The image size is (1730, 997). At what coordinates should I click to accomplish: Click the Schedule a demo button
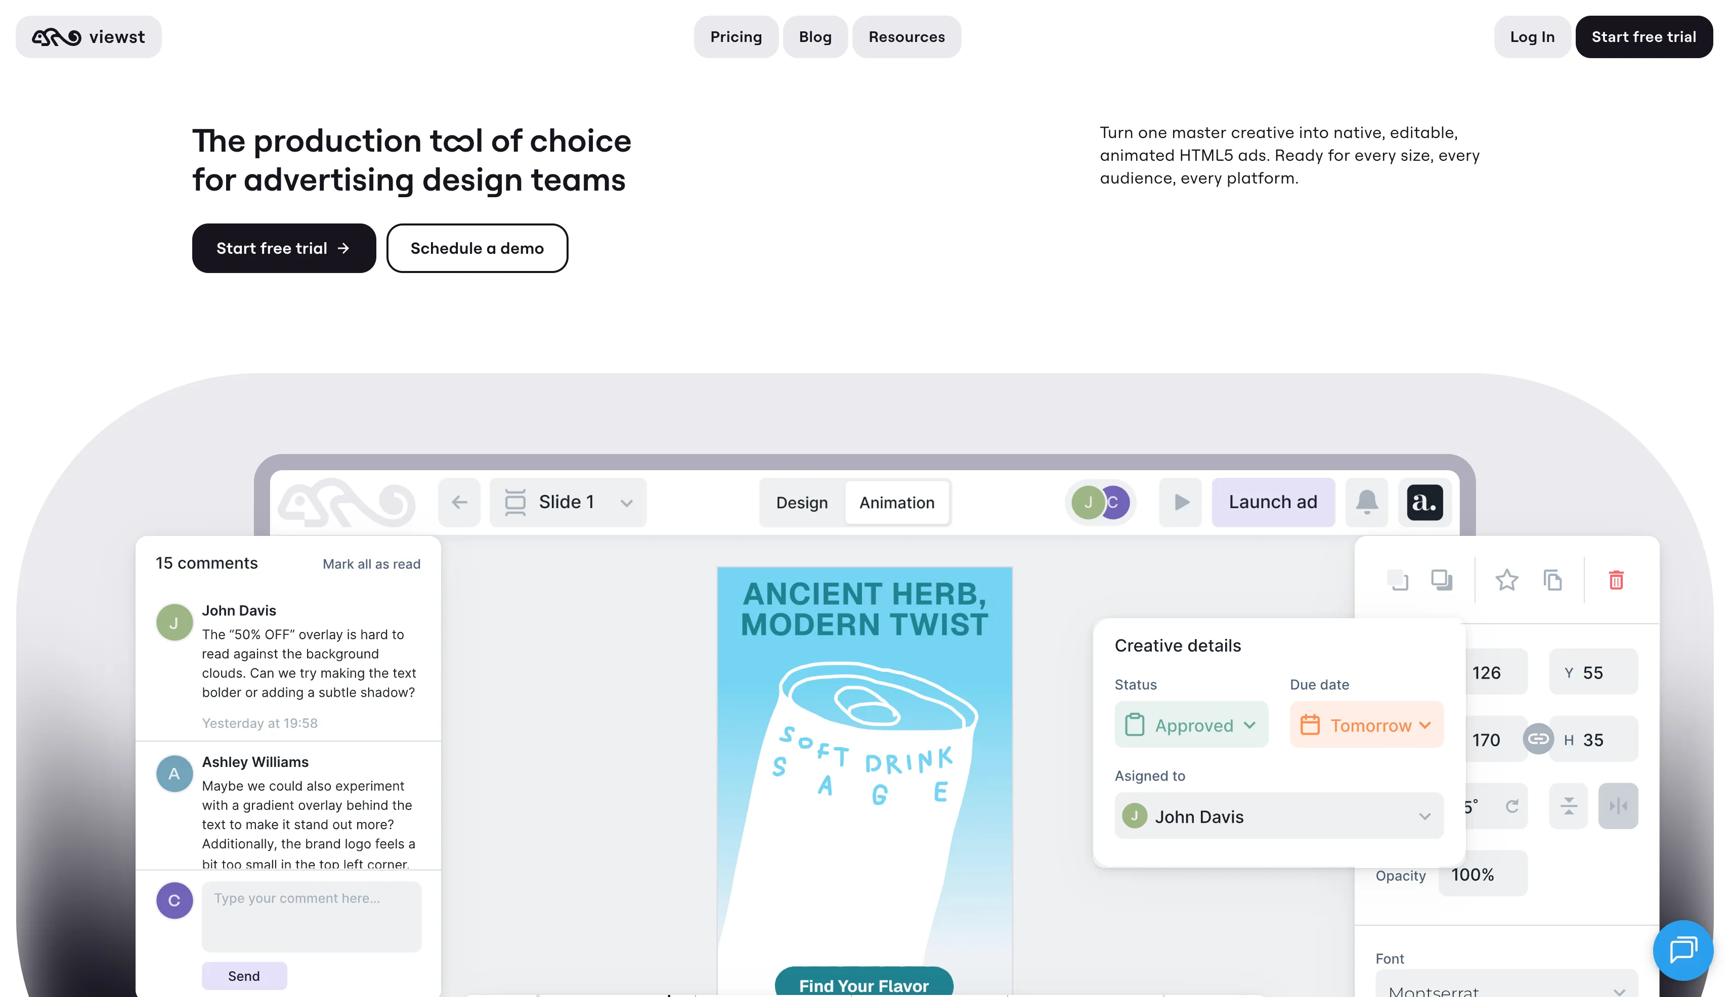[477, 248]
